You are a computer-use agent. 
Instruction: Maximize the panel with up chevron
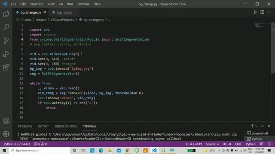click(262, 126)
